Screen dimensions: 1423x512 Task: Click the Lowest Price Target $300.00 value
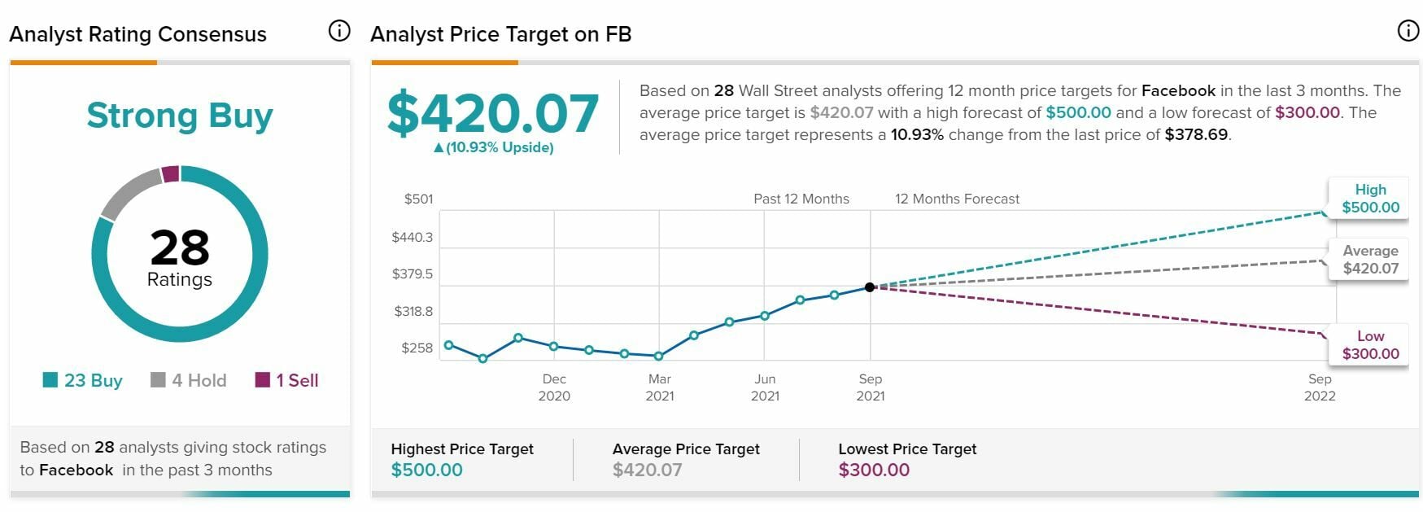click(874, 470)
